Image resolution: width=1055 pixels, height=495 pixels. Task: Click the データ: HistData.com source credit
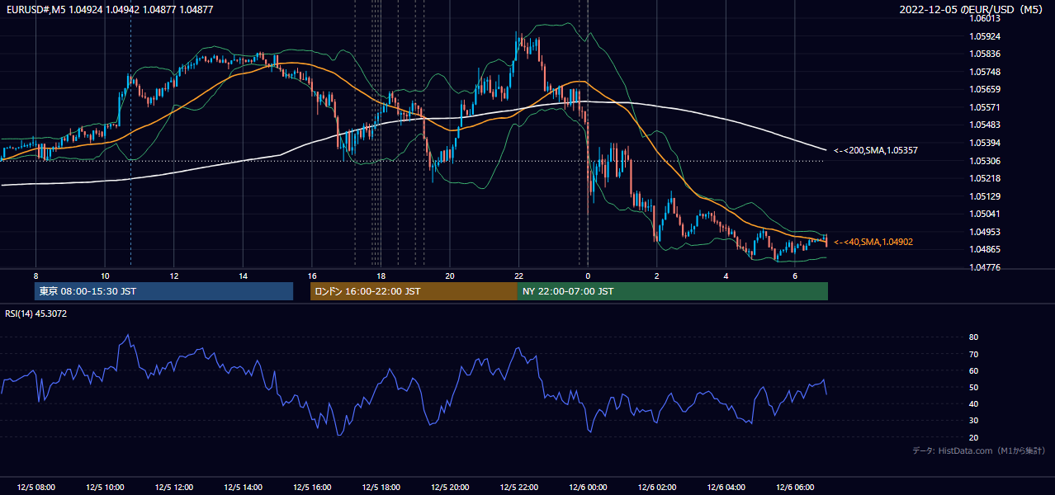(x=978, y=450)
